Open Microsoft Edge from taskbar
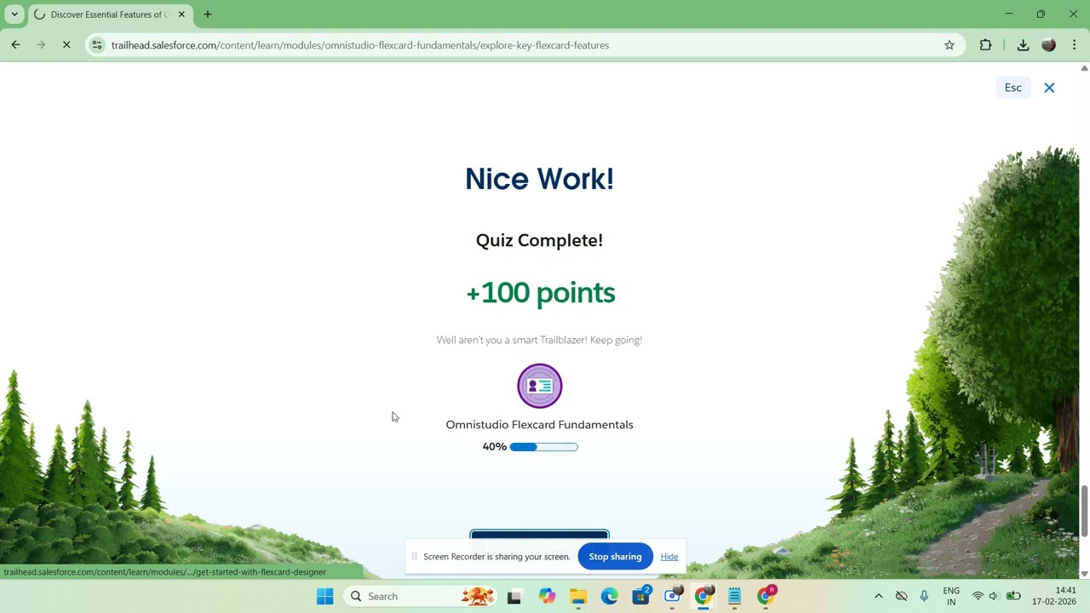Image resolution: width=1090 pixels, height=613 pixels. point(610,596)
